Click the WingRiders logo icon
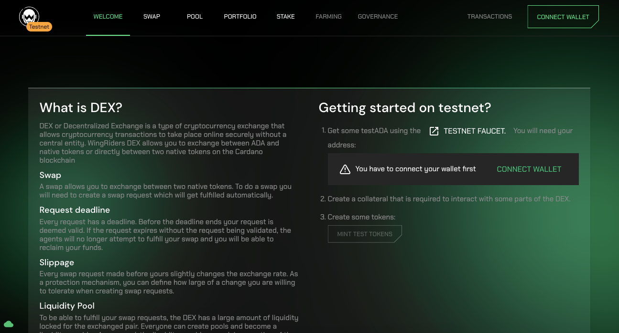The image size is (619, 333). 29,16
